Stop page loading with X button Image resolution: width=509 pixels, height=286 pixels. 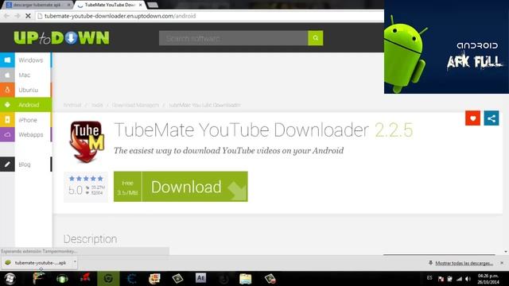click(28, 16)
